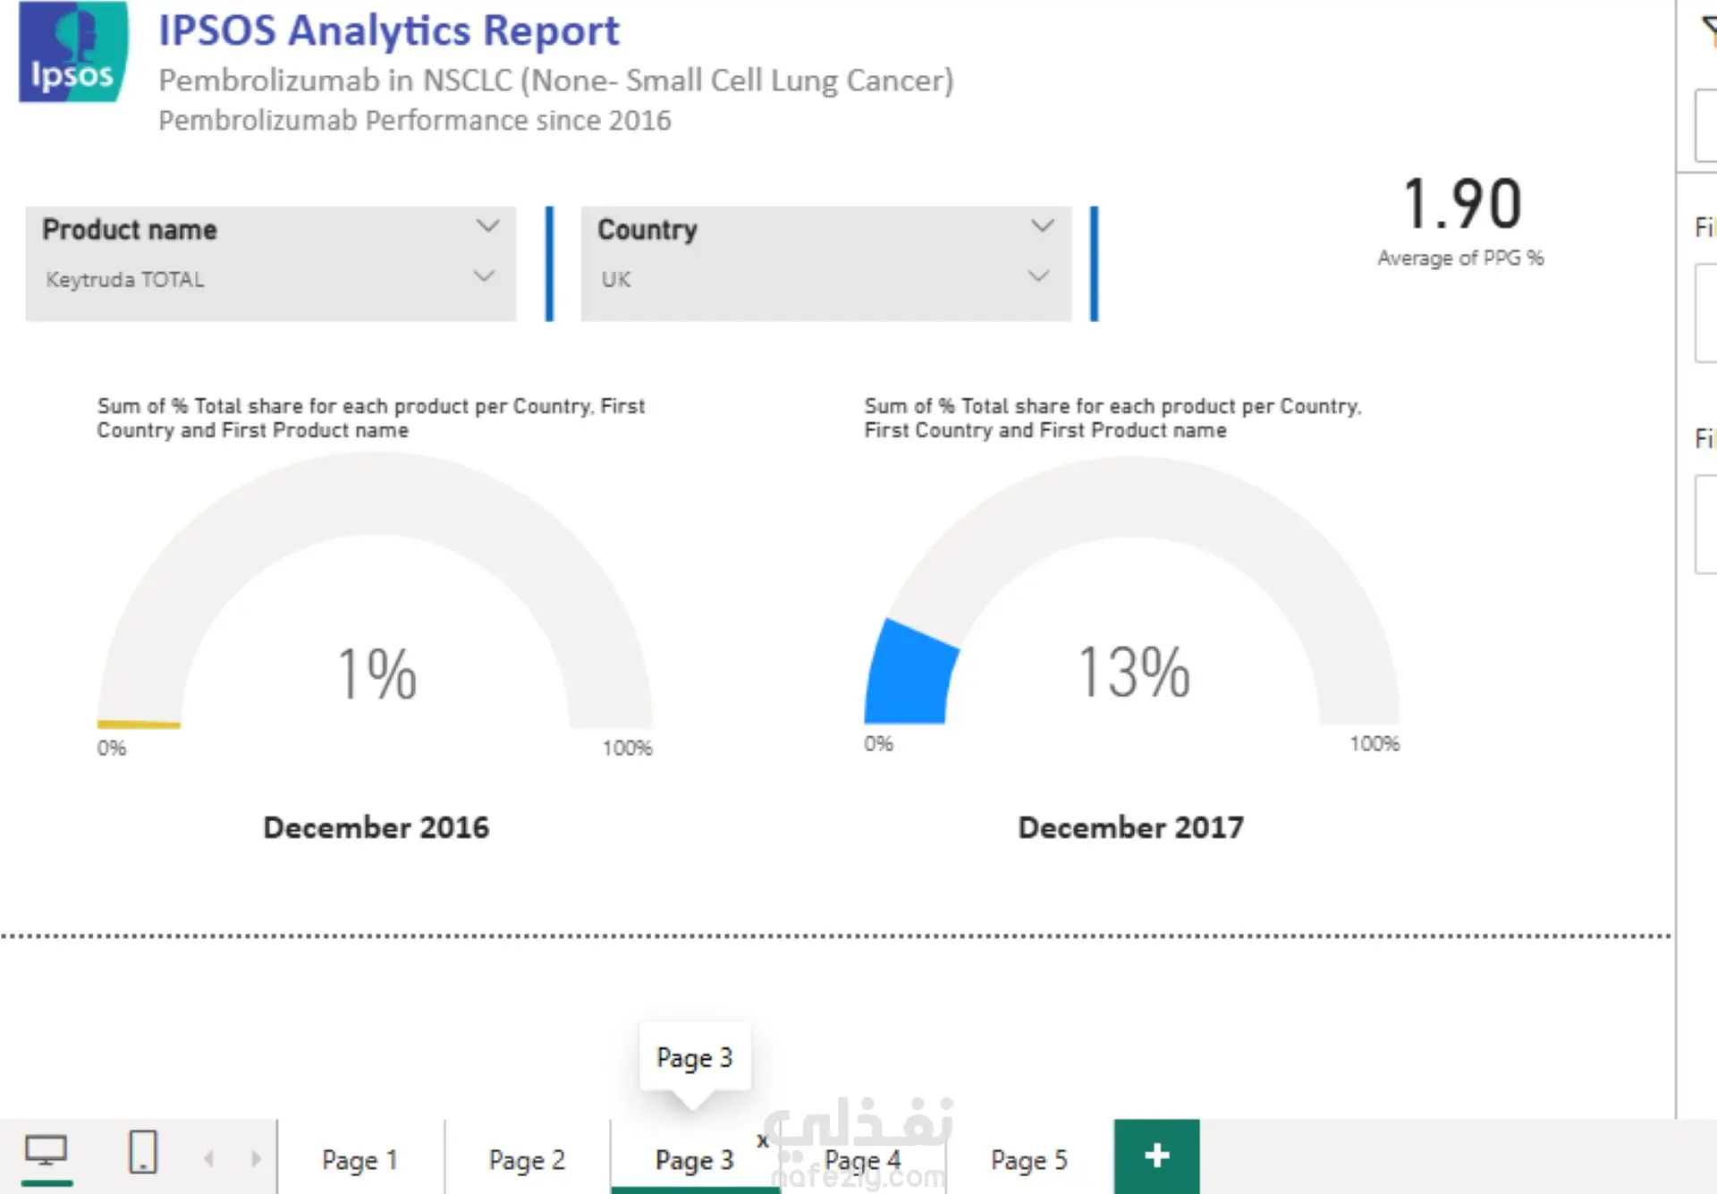
Task: Open the Page 2 tab
Action: 527,1160
